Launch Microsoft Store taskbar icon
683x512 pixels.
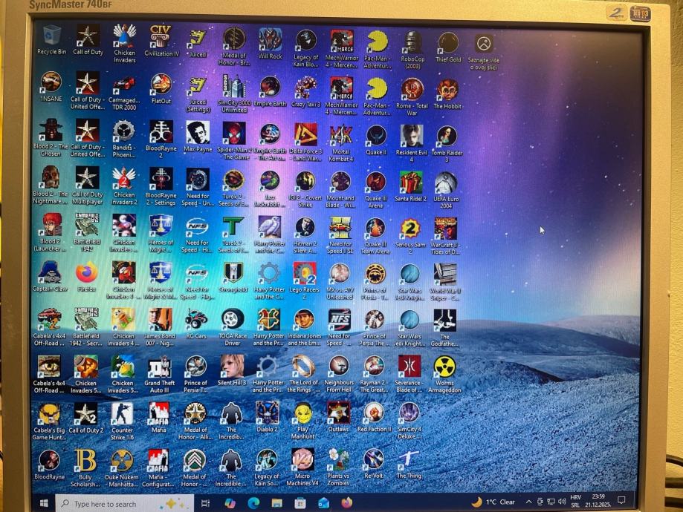point(300,503)
